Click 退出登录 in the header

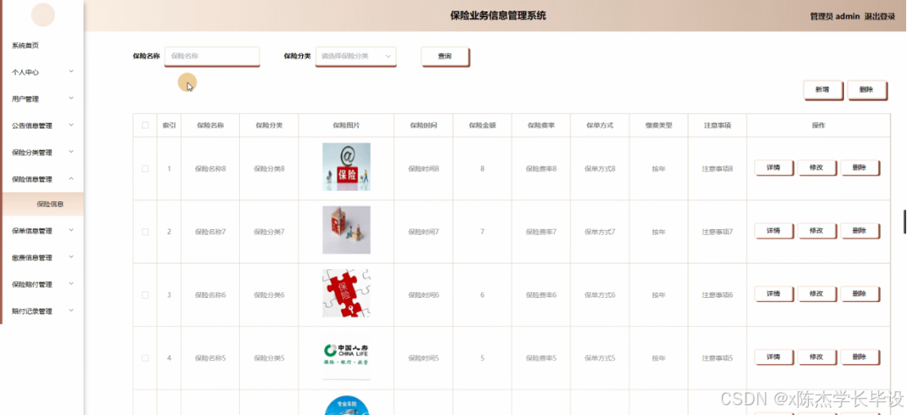pyautogui.click(x=880, y=17)
